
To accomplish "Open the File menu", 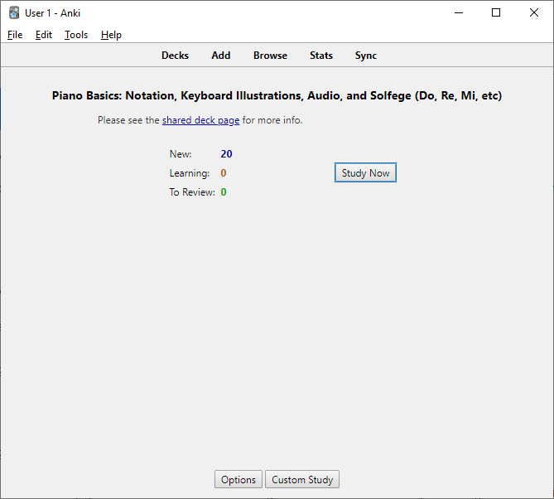I will [15, 35].
